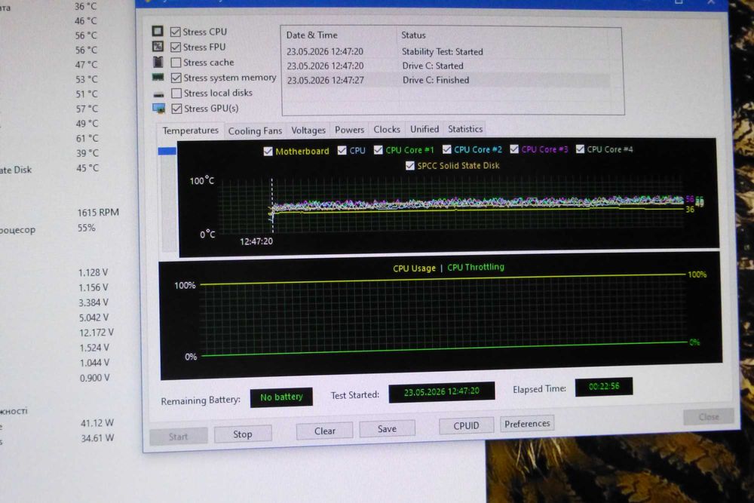Toggle the CPU Core #3 graph checkbox
The height and width of the screenshot is (503, 754).
click(x=514, y=149)
